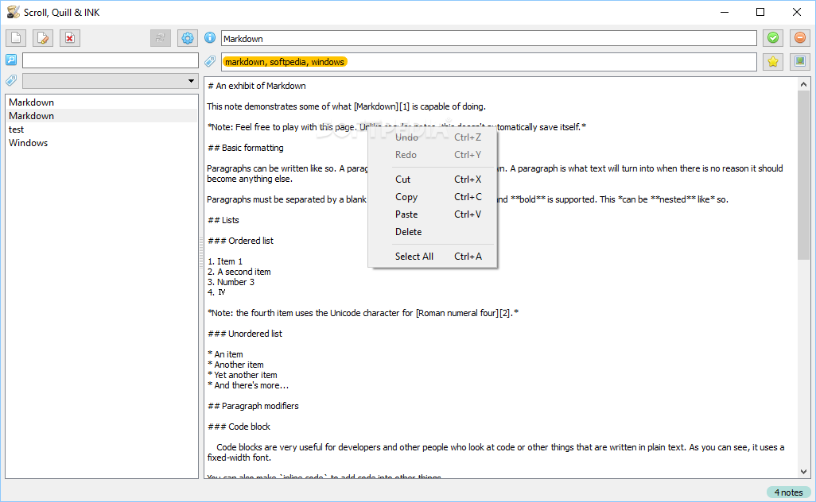Click the tags field with markdown, softpedia, windows
This screenshot has height=502, width=816.
488,62
